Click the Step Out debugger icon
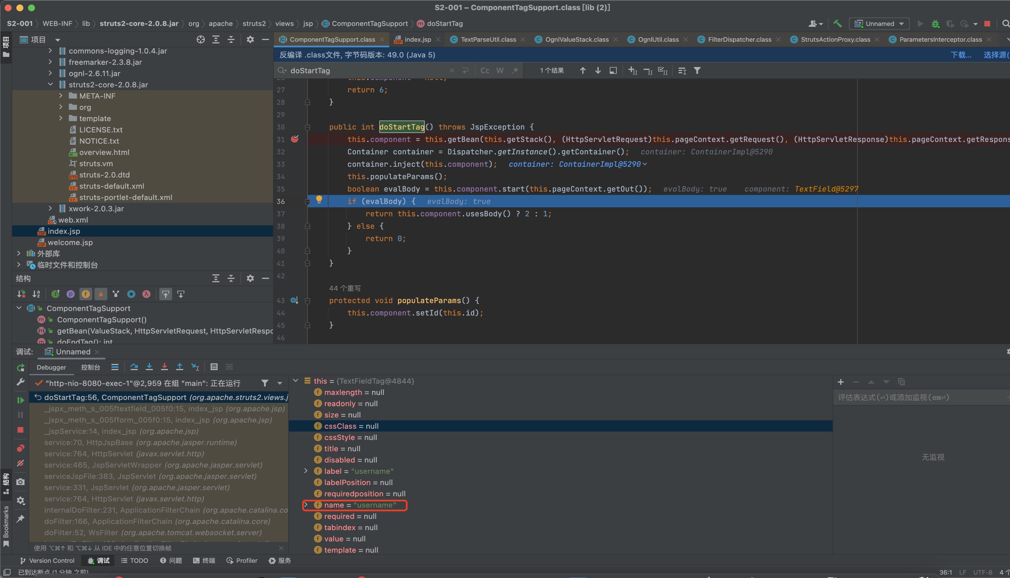 [x=180, y=367]
